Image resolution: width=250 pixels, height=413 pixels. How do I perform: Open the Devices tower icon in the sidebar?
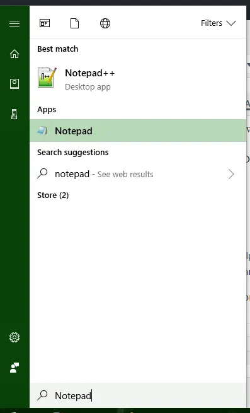coord(14,114)
